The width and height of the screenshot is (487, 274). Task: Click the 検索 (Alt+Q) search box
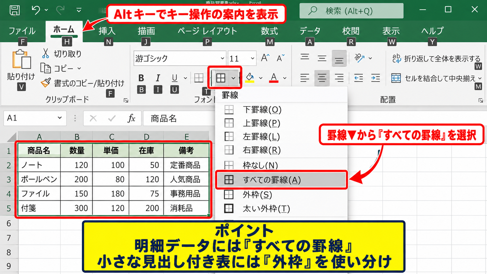click(x=351, y=11)
